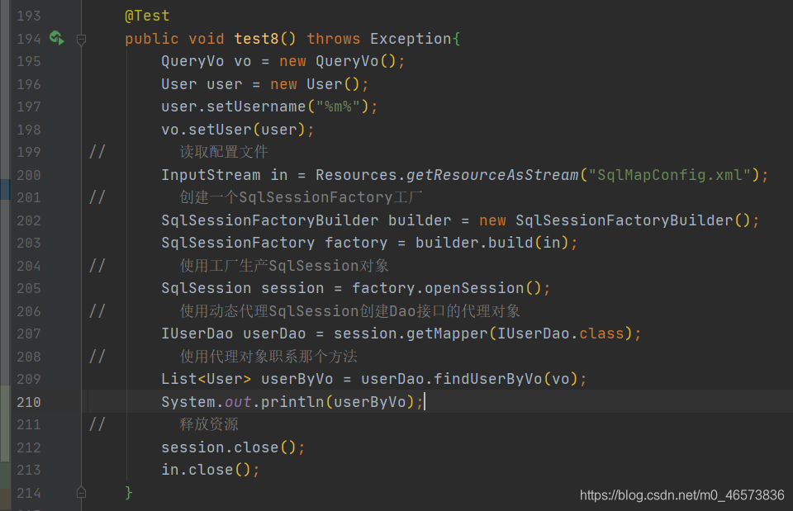
Task: Click the getResourceAsStream method call
Action: pyautogui.click(x=492, y=175)
